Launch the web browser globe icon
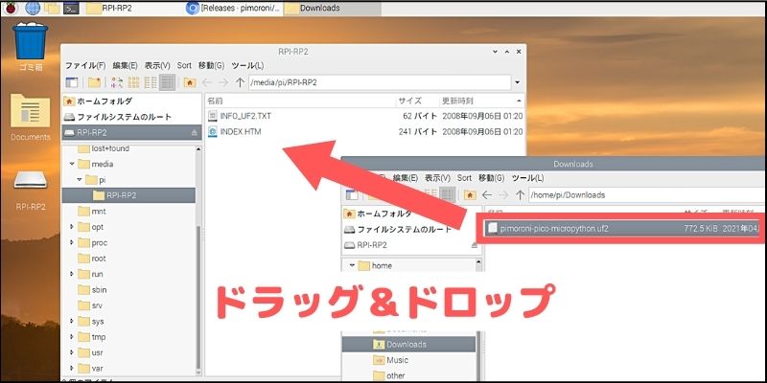The width and height of the screenshot is (767, 383). (x=33, y=8)
